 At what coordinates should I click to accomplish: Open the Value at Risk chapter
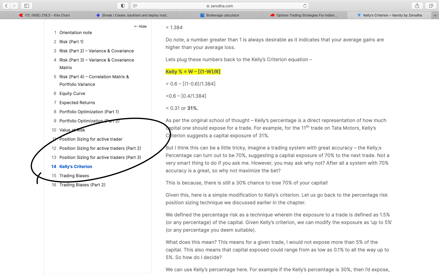click(x=72, y=130)
